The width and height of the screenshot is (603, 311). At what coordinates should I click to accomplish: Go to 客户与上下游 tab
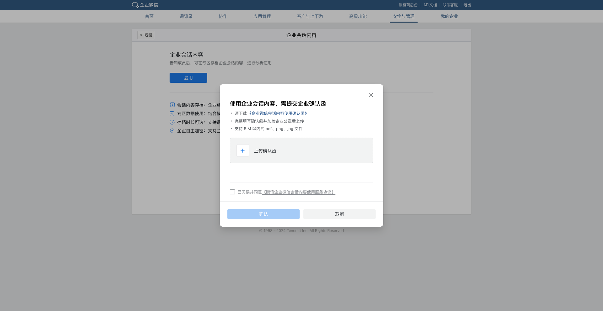pos(310,16)
